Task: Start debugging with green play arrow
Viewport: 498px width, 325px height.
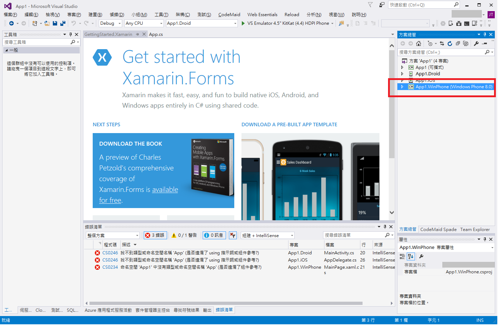Action: click(x=243, y=23)
